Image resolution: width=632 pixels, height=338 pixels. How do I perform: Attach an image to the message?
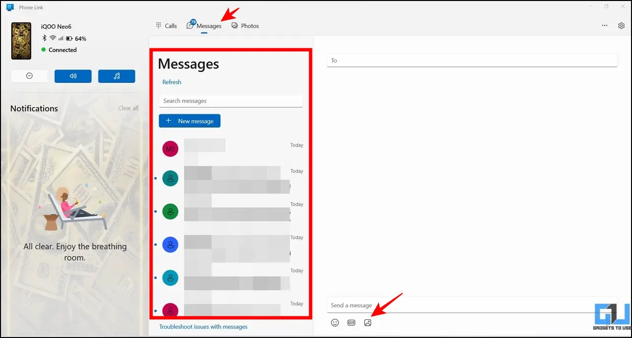(x=368, y=323)
